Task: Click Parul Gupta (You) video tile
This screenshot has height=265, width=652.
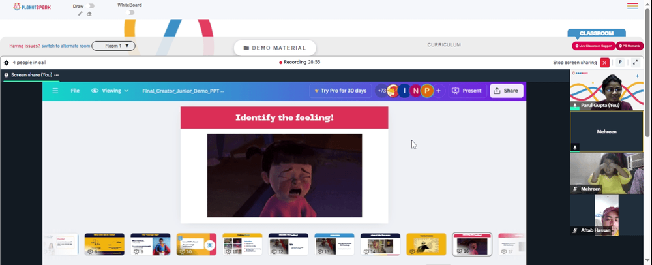Action: [606, 90]
